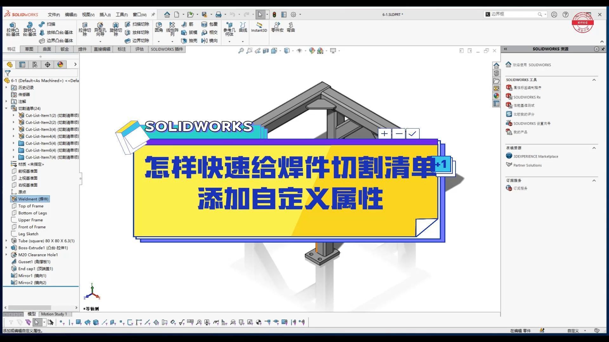Click the Boundary Cut tool (边界切除)
Image resolution: width=609 pixels, height=342 pixels.
[x=137, y=41]
